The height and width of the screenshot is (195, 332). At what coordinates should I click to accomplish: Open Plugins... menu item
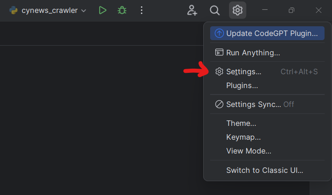[242, 85]
